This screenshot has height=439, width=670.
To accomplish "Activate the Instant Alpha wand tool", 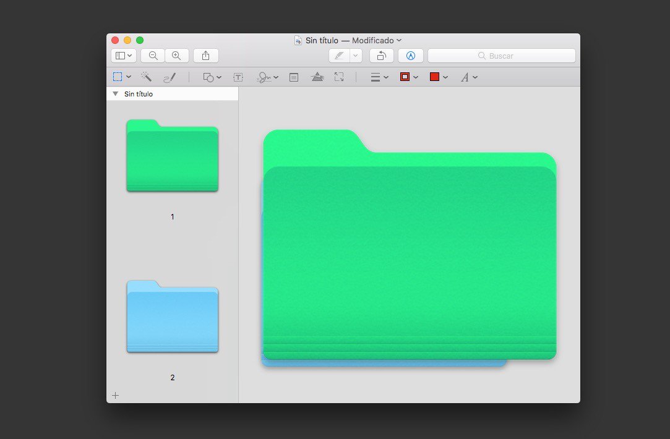I will [146, 77].
